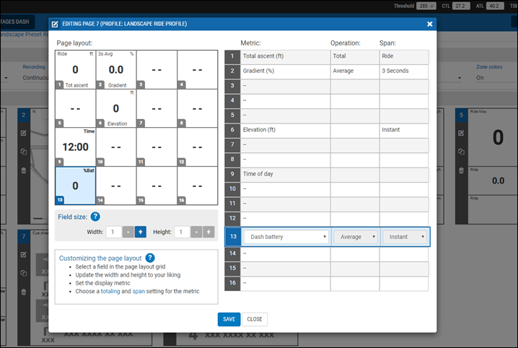Click edit icon on page 7 background card

[x=24, y=254]
